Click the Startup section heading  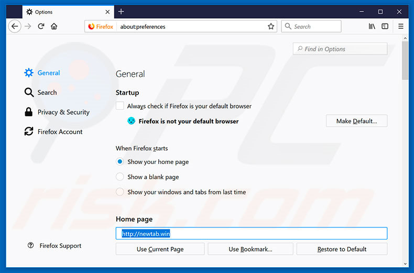[x=127, y=93]
